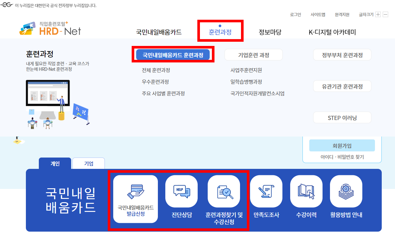Open 훈련과정 main menu
This screenshot has height=241, width=395.
click(220, 32)
